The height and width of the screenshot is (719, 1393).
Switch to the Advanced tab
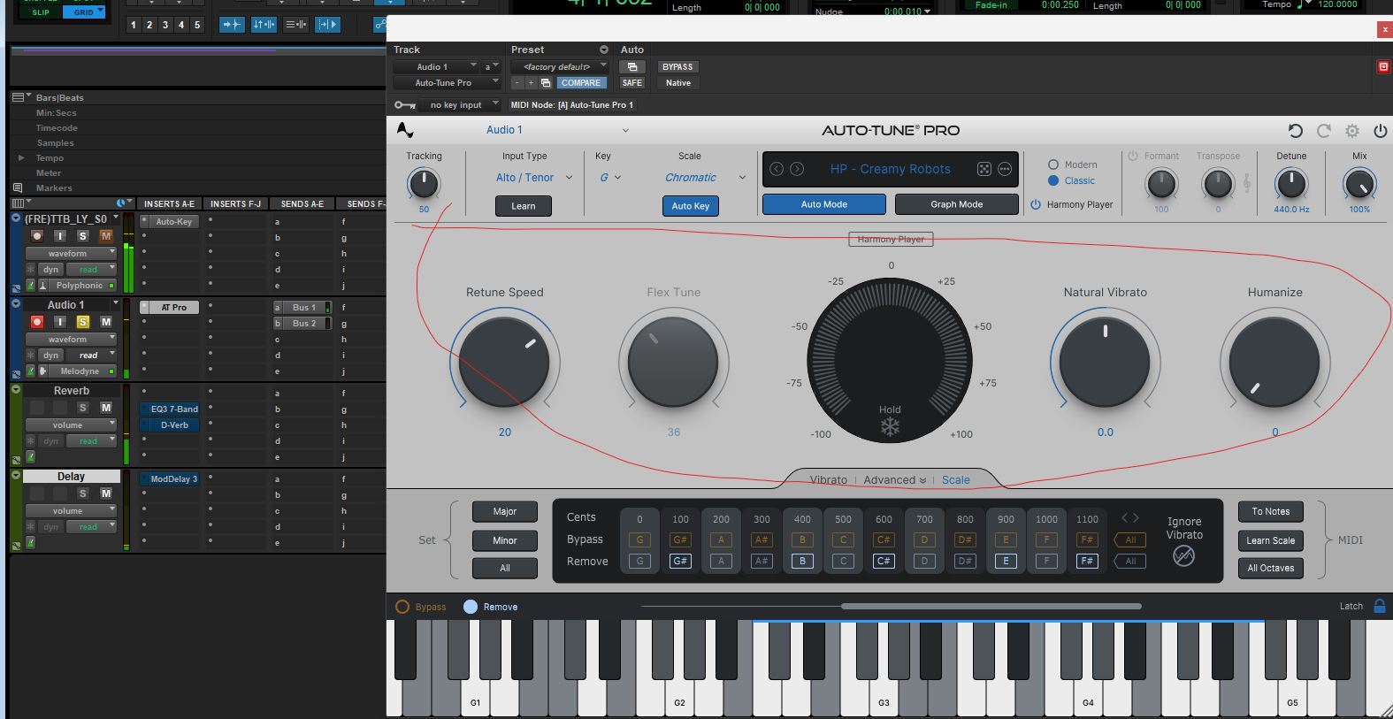[x=894, y=480]
